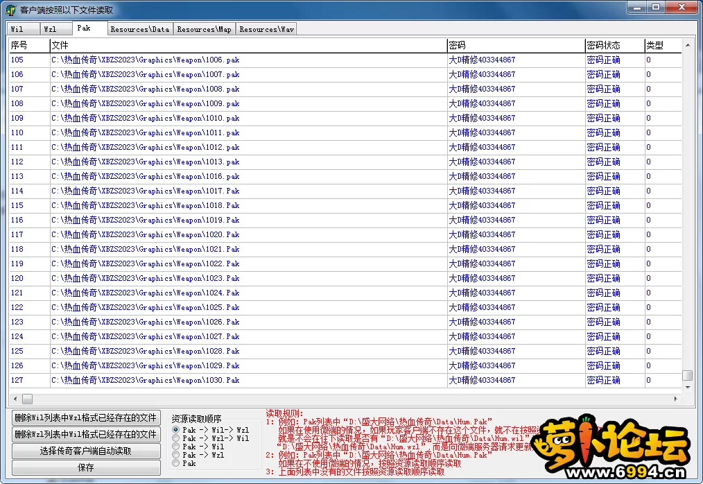Screen dimensions: 703x484
Task: Click the horizontal scrollbar right arrow
Action: tap(676, 399)
